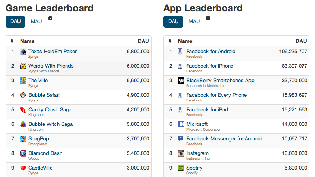Image resolution: width=315 pixels, height=177 pixels.
Task: Click the Spotify green logo icon
Action: click(181, 168)
